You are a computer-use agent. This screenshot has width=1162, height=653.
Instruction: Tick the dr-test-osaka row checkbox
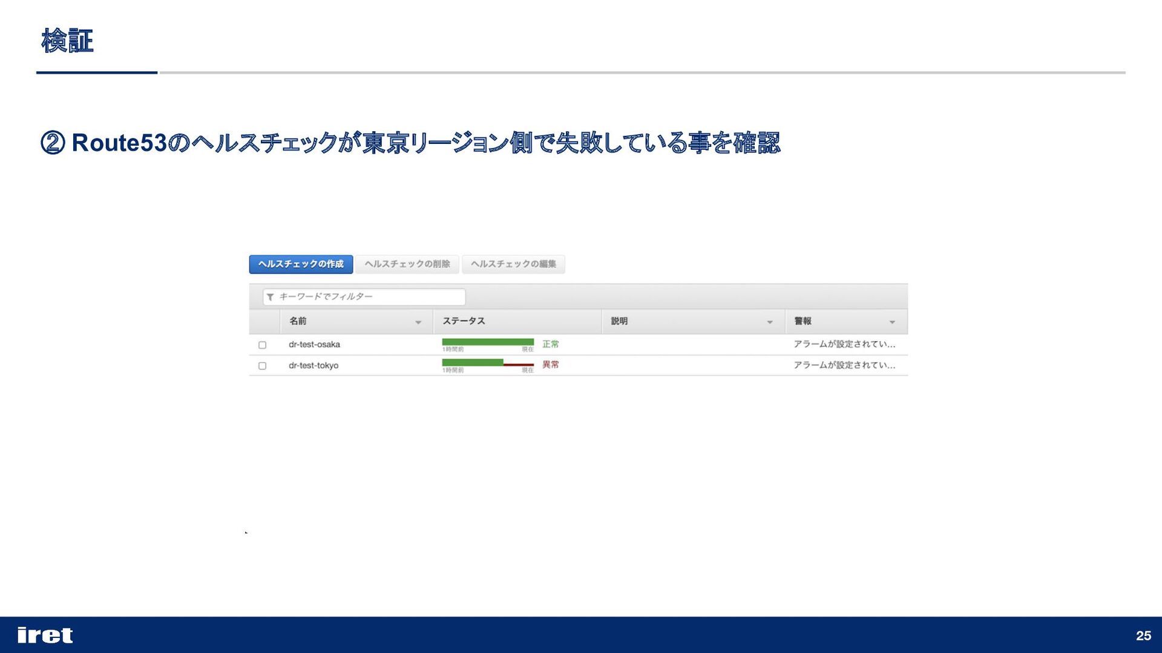262,345
